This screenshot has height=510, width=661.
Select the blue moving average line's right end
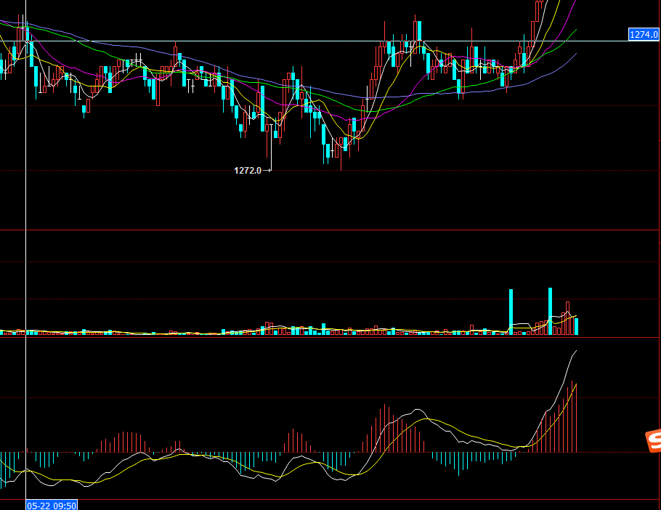coord(576,53)
